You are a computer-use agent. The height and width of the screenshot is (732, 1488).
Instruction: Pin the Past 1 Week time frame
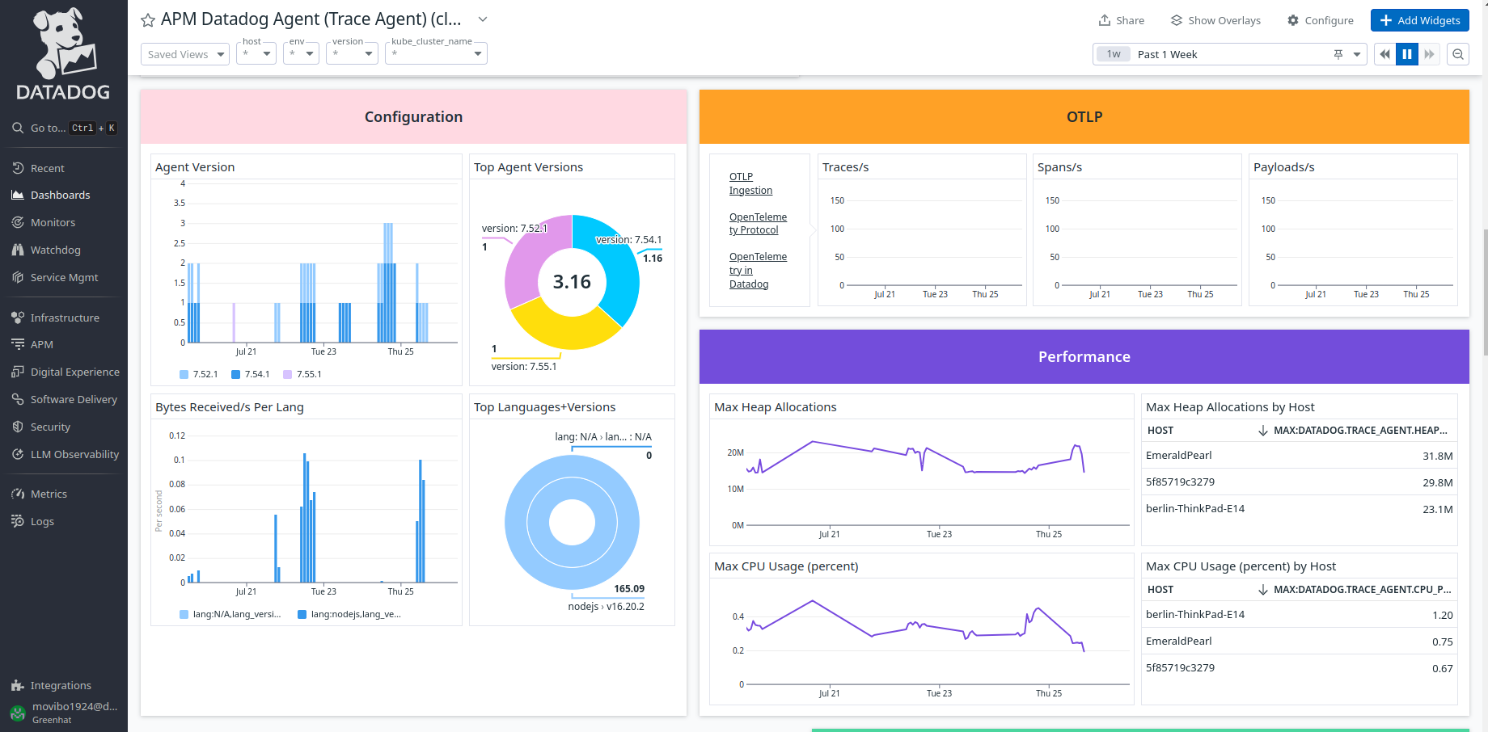point(1338,54)
